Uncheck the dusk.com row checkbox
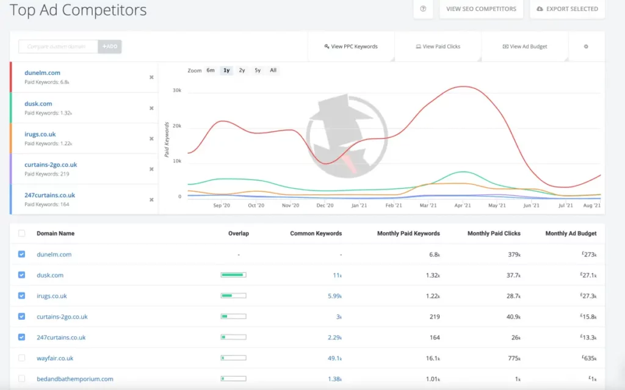 21,275
